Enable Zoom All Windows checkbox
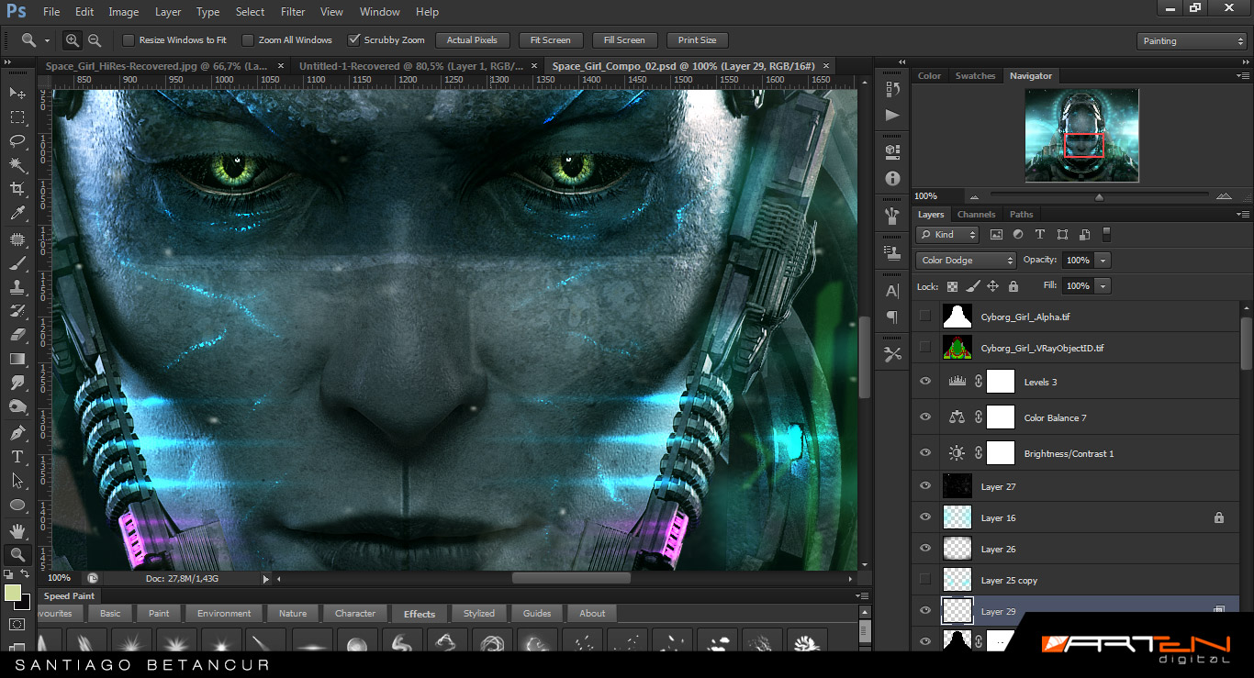This screenshot has height=678, width=1254. (248, 40)
